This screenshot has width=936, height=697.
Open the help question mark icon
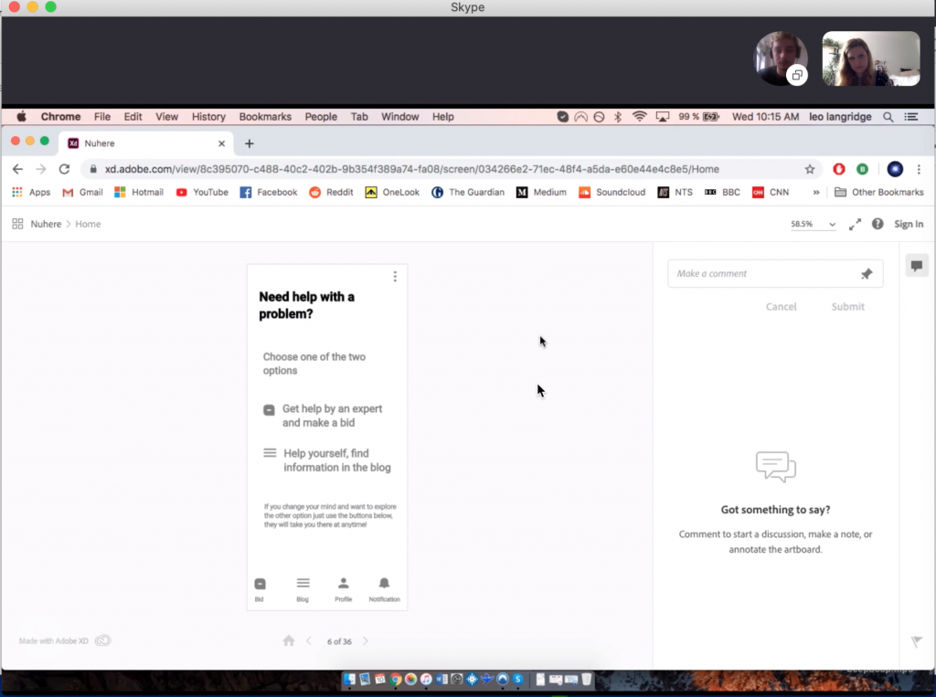click(877, 224)
